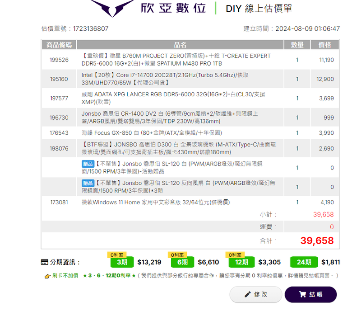
Task: Click product code 195160
Action: pyautogui.click(x=59, y=79)
